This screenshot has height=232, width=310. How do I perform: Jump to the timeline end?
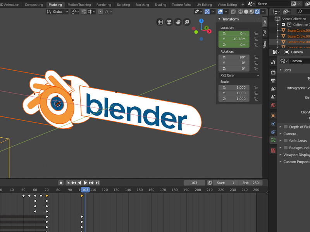(97, 183)
